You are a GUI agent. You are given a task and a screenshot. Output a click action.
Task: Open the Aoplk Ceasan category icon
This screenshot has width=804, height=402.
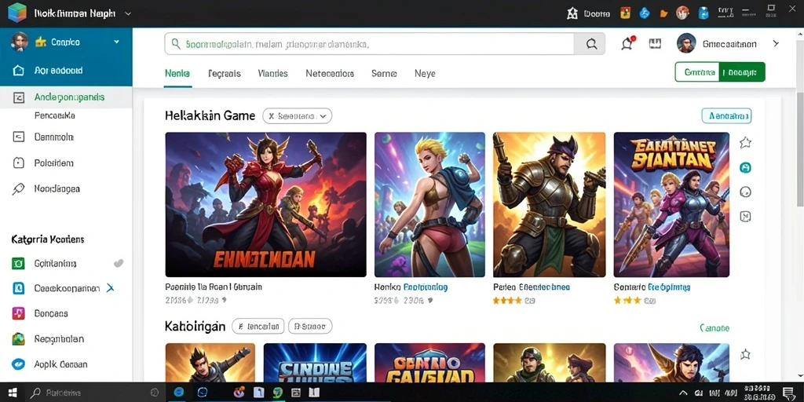(x=18, y=364)
